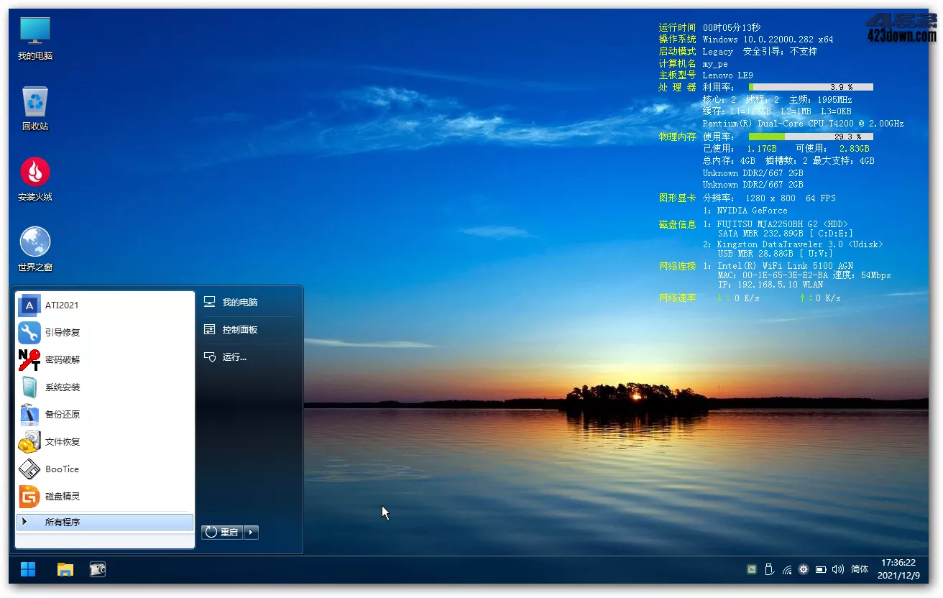Open 控制面板 in start menu
The height and width of the screenshot is (598, 943).
point(239,330)
